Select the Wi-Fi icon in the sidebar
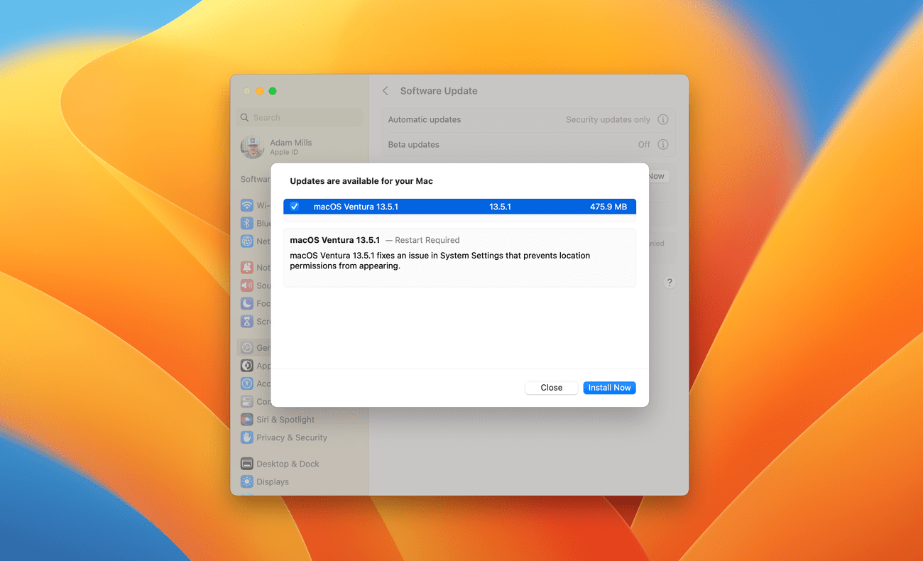Viewport: 923px width, 561px height. pyautogui.click(x=246, y=205)
